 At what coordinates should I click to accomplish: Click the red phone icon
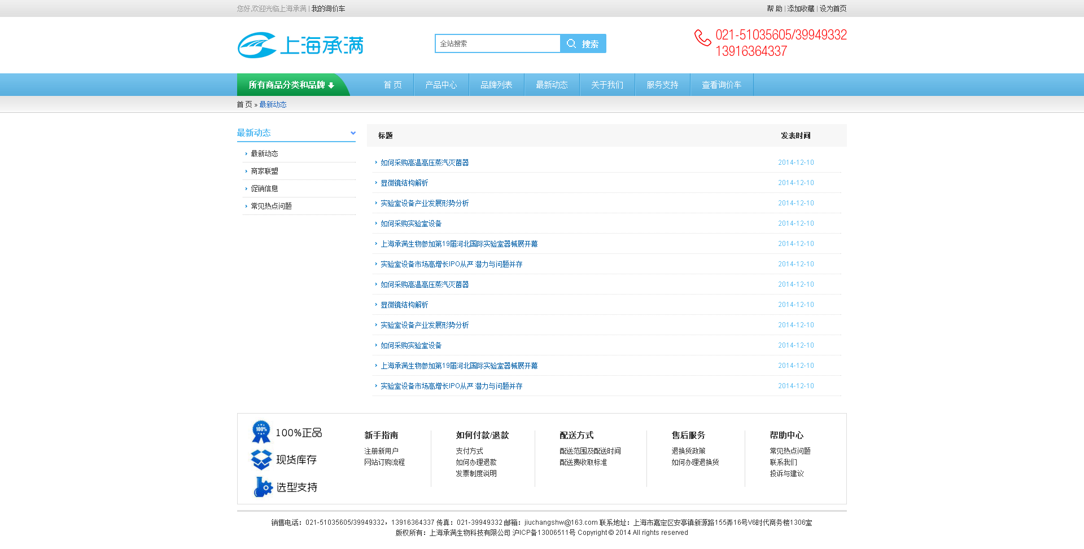702,38
